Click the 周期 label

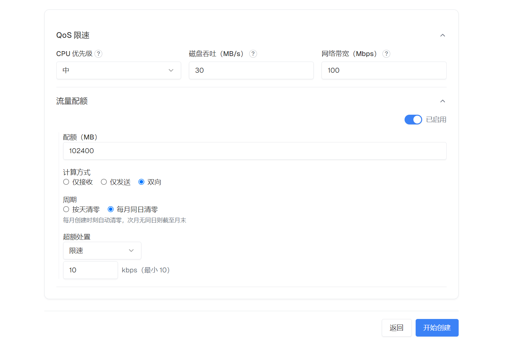(x=70, y=199)
